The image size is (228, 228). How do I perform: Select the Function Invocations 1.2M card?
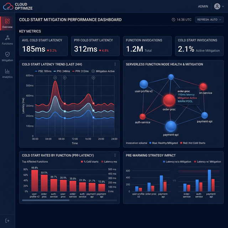(147, 46)
